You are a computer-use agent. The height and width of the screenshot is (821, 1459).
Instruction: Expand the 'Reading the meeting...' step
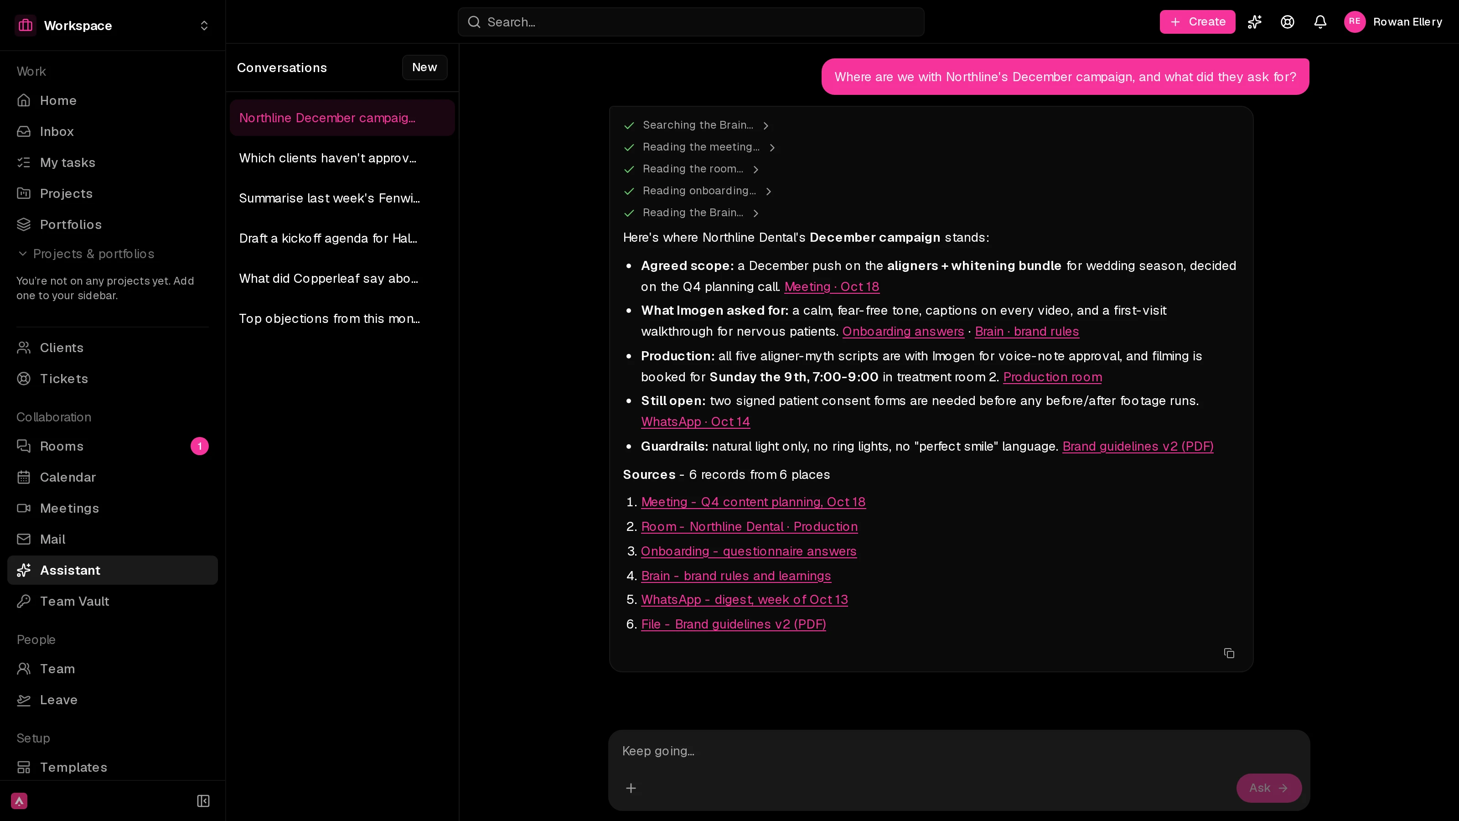(700, 147)
